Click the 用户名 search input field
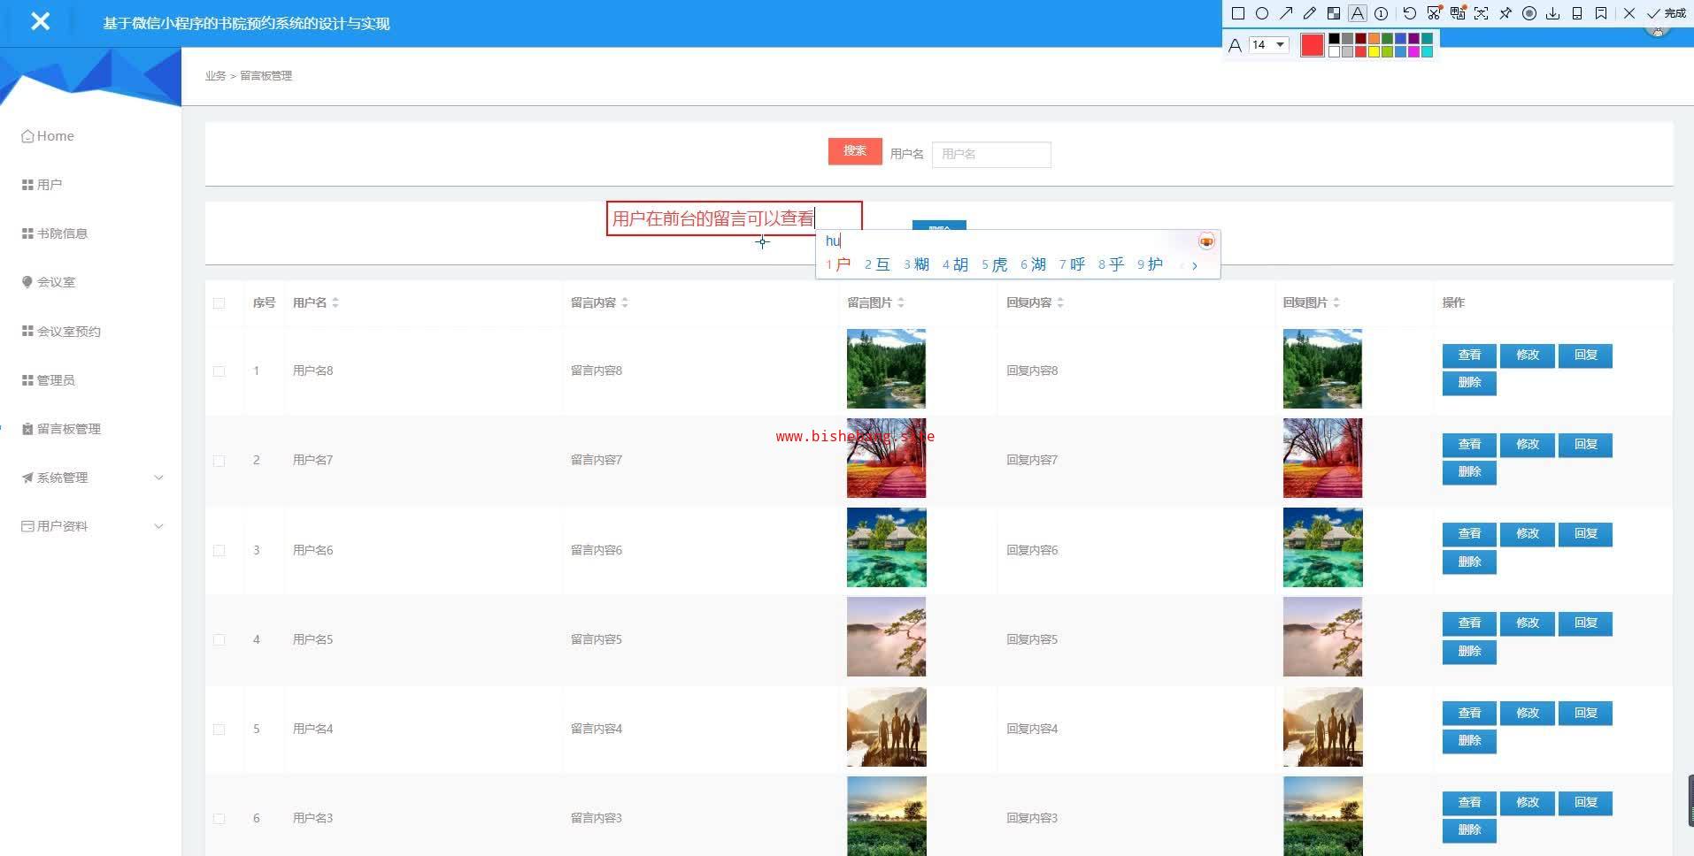 tap(990, 155)
